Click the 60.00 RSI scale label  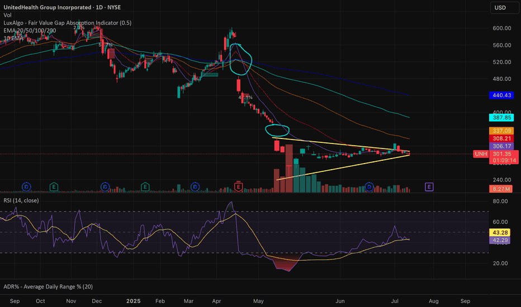pos(500,222)
